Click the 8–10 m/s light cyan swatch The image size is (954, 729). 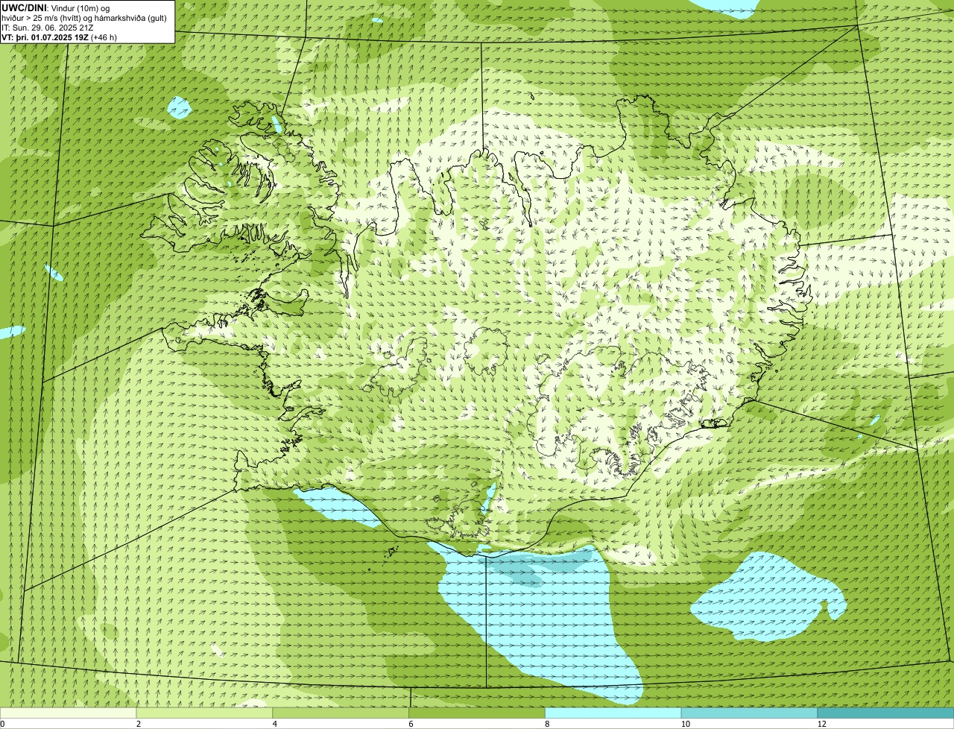[x=613, y=713]
